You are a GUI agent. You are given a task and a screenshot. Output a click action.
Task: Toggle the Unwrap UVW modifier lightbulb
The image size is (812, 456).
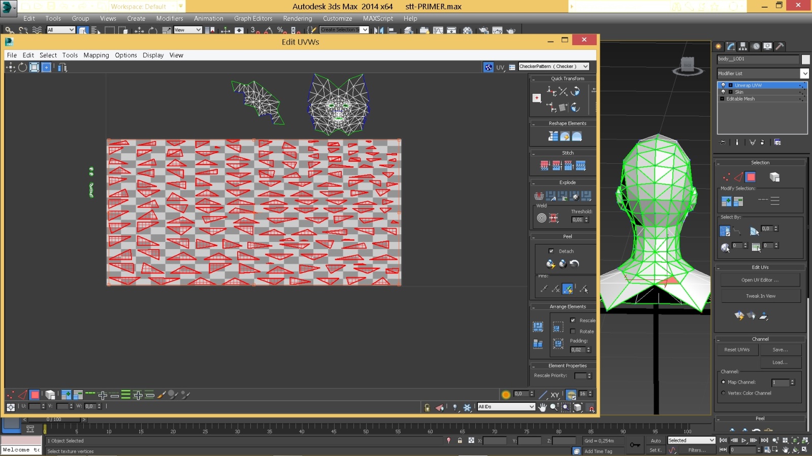(x=723, y=85)
